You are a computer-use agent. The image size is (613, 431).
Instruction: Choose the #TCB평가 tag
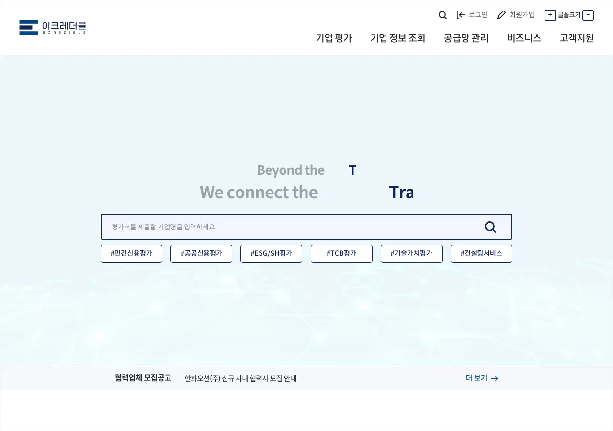341,254
